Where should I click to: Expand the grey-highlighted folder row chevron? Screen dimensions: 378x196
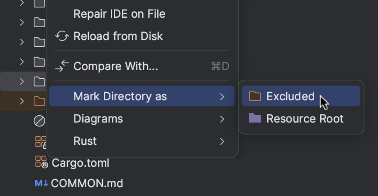[x=22, y=81]
